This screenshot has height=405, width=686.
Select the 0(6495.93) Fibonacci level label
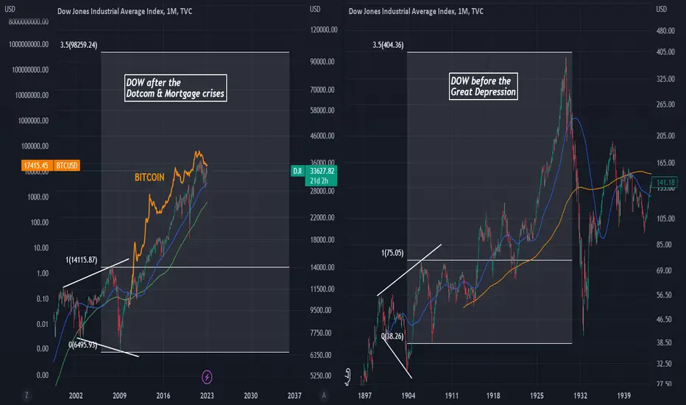tap(82, 345)
